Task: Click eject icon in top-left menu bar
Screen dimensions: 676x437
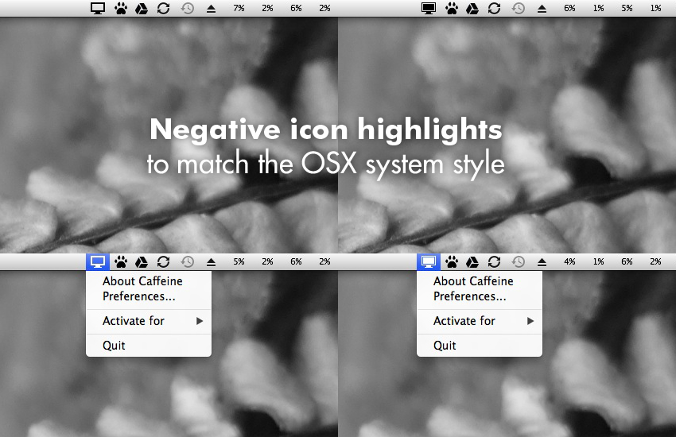Action: pyautogui.click(x=211, y=9)
